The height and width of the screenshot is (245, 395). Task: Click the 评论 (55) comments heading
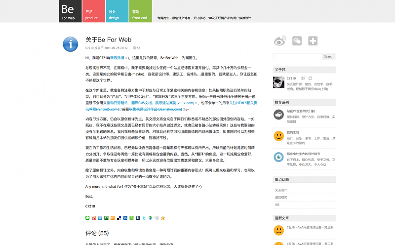97,233
